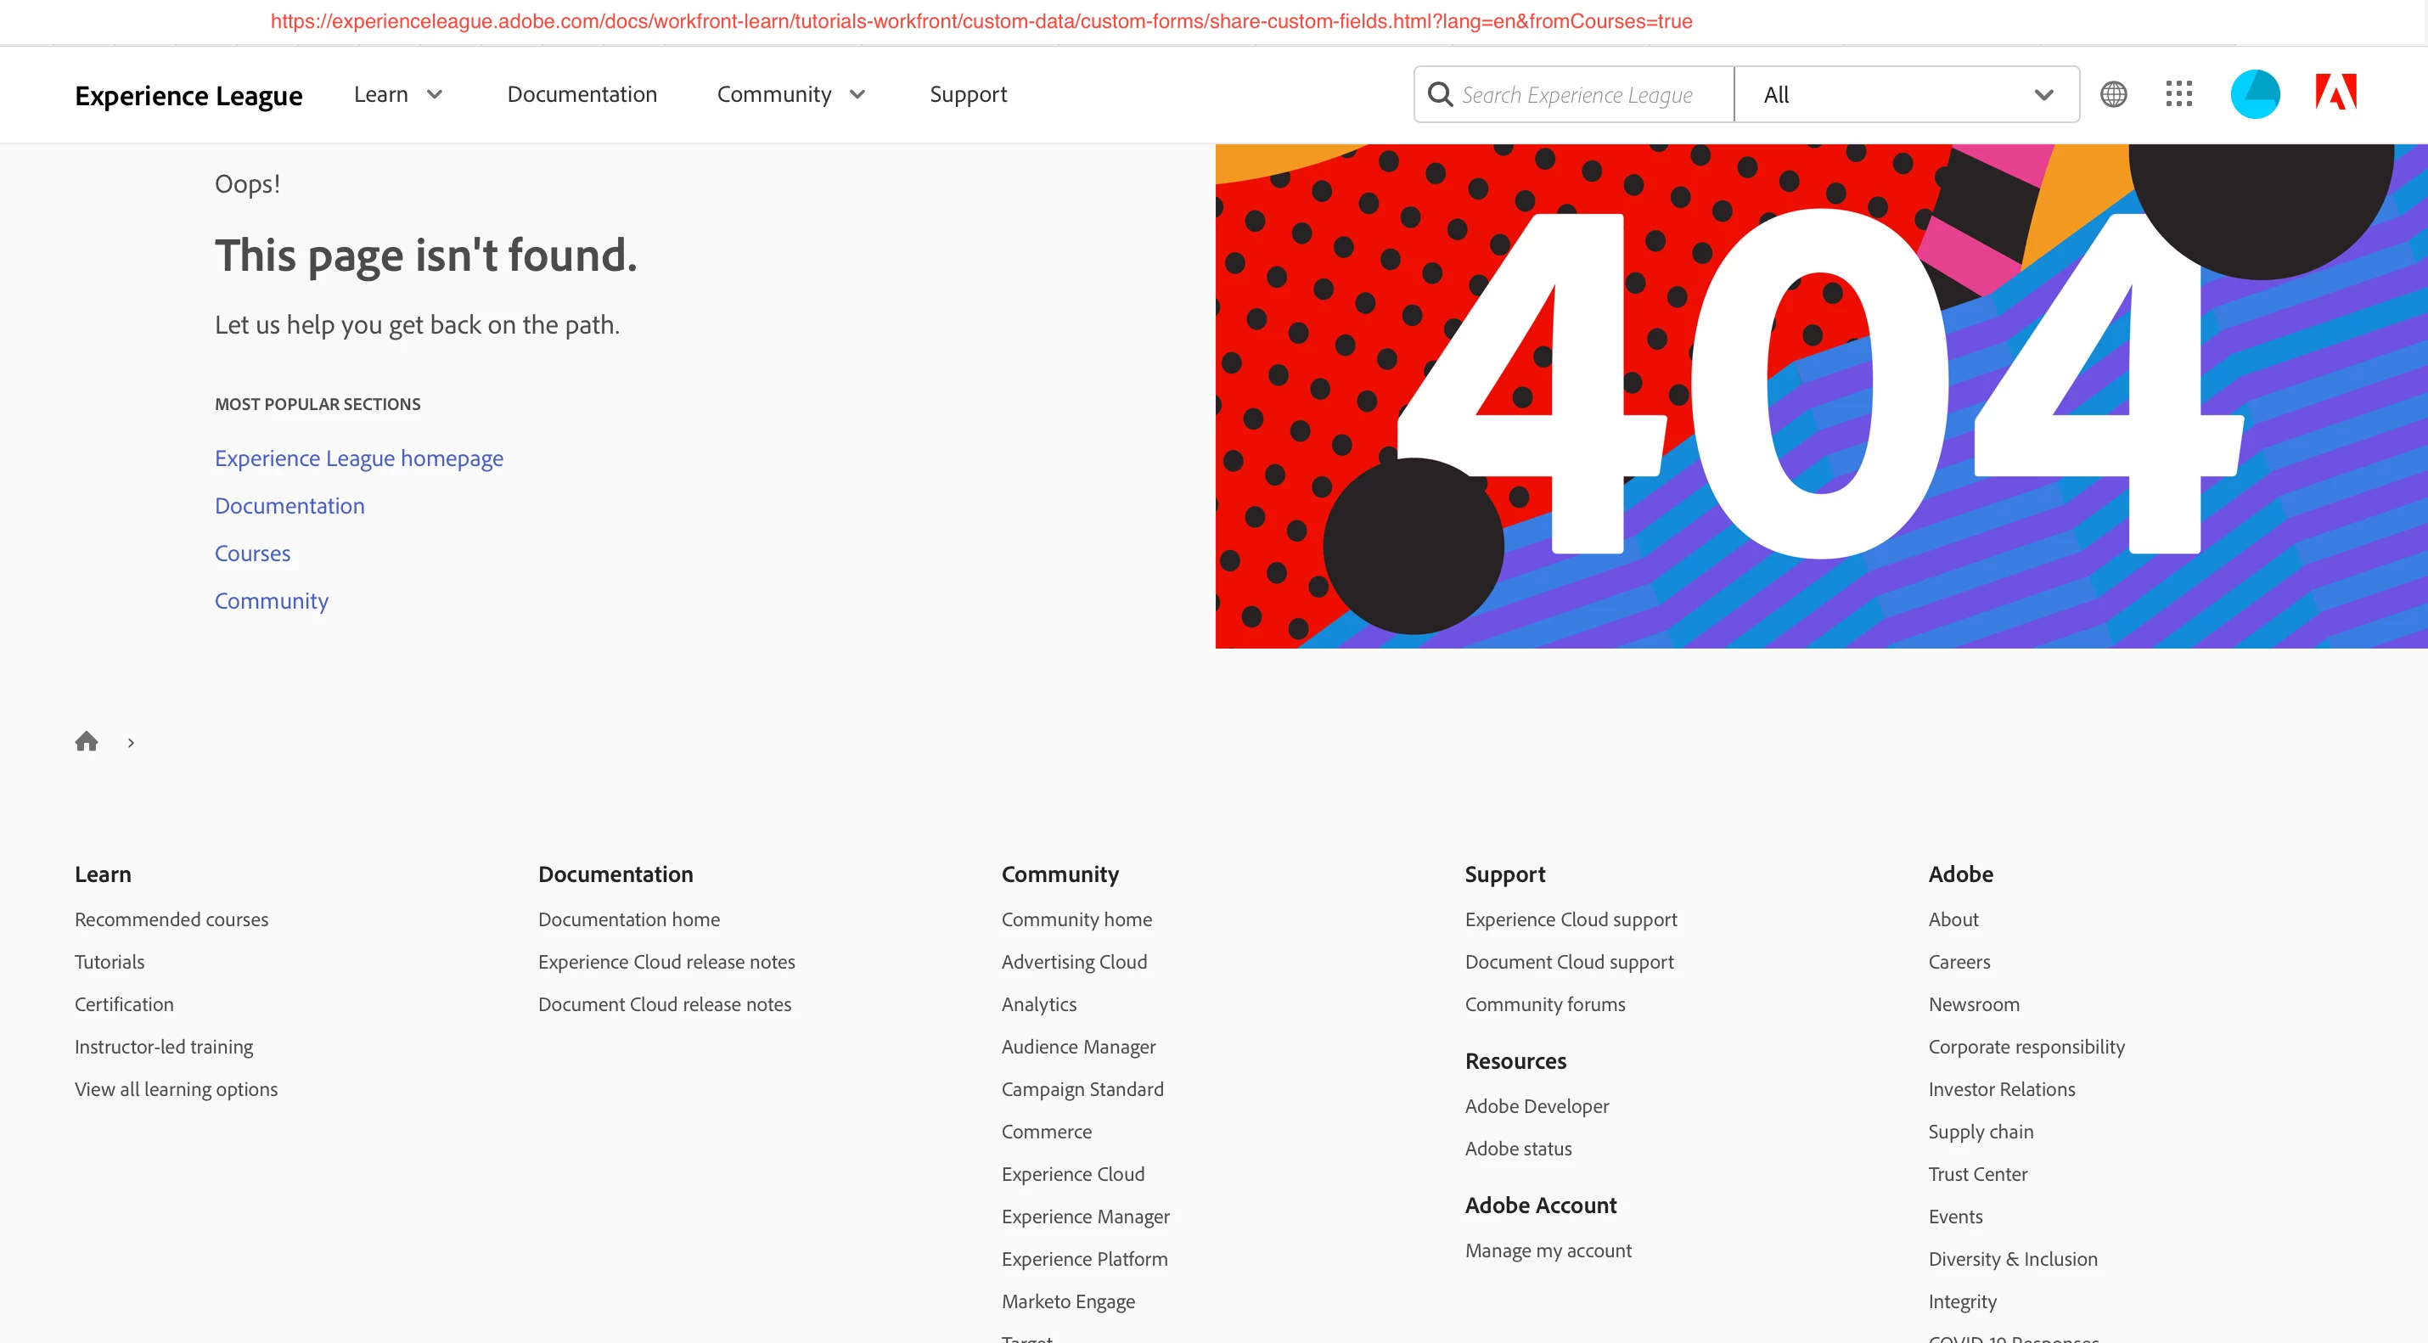The height and width of the screenshot is (1343, 2428).
Task: Open the language globe icon
Action: pos(2113,94)
